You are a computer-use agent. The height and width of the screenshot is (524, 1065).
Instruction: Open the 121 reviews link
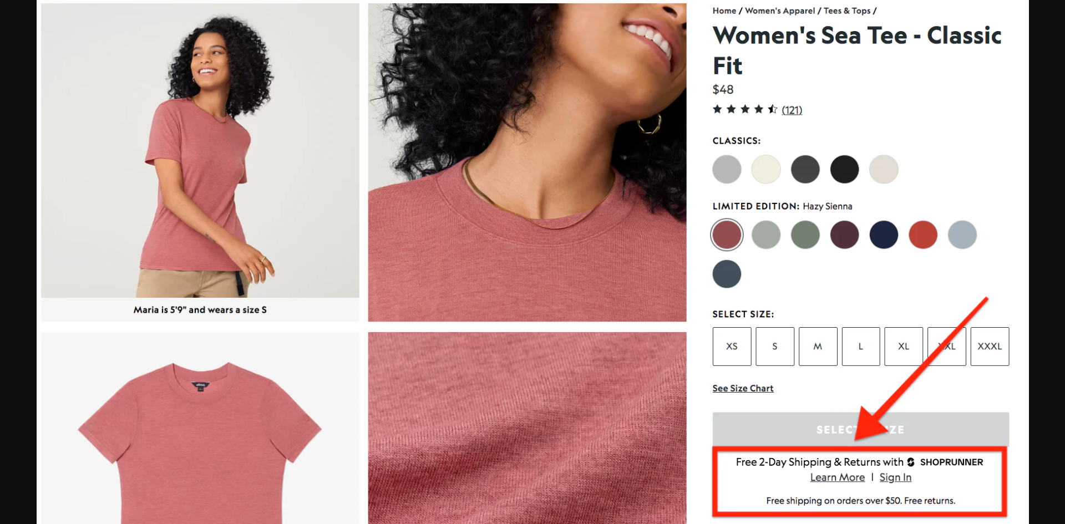coord(792,110)
